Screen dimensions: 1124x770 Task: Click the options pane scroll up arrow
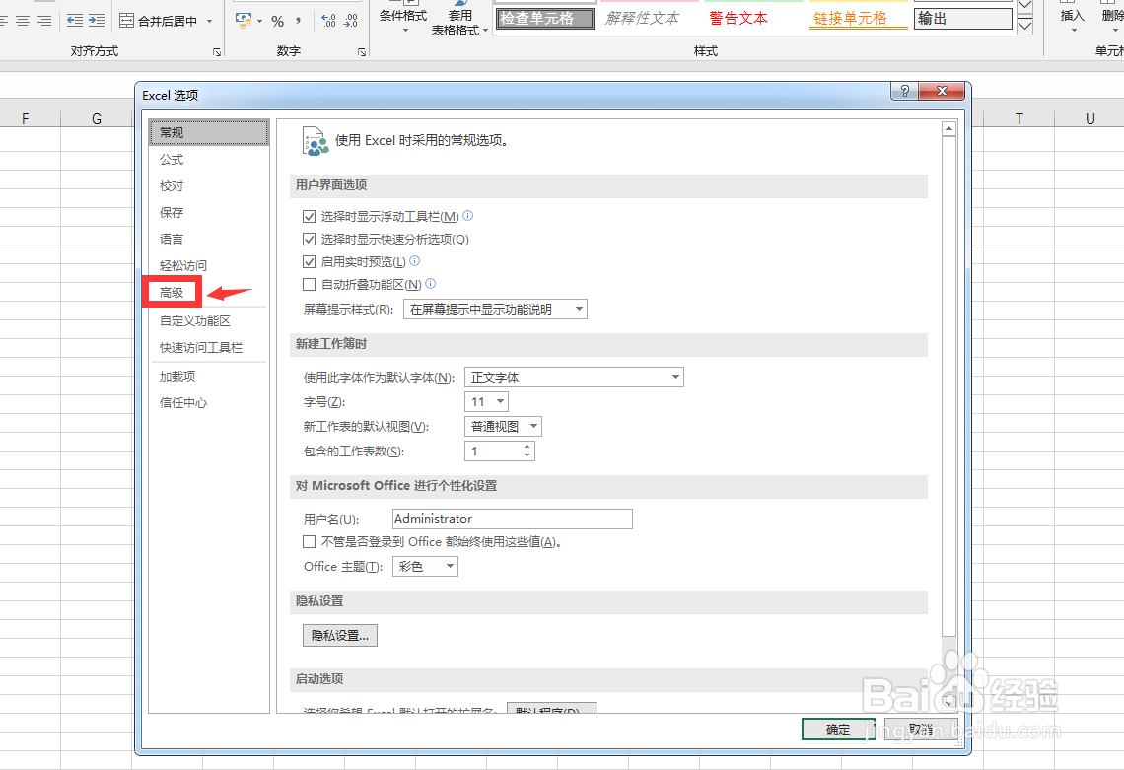948,129
